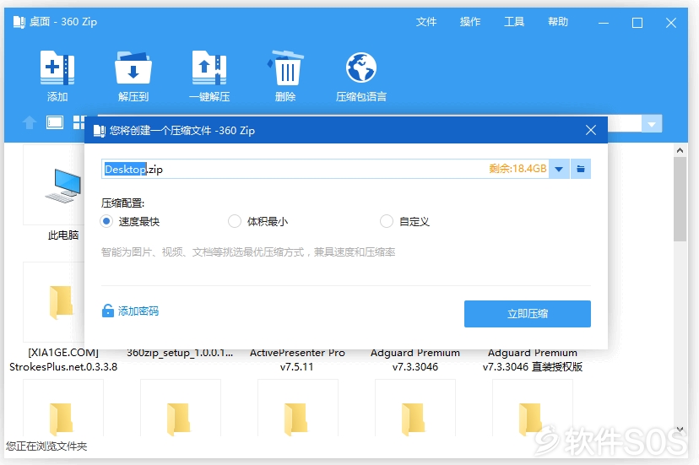Screen dimensions: 699x465
Task: Open the 工具 menu
Action: [x=514, y=22]
